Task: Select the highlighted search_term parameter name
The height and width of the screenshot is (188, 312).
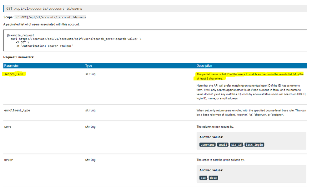Action: [14, 74]
